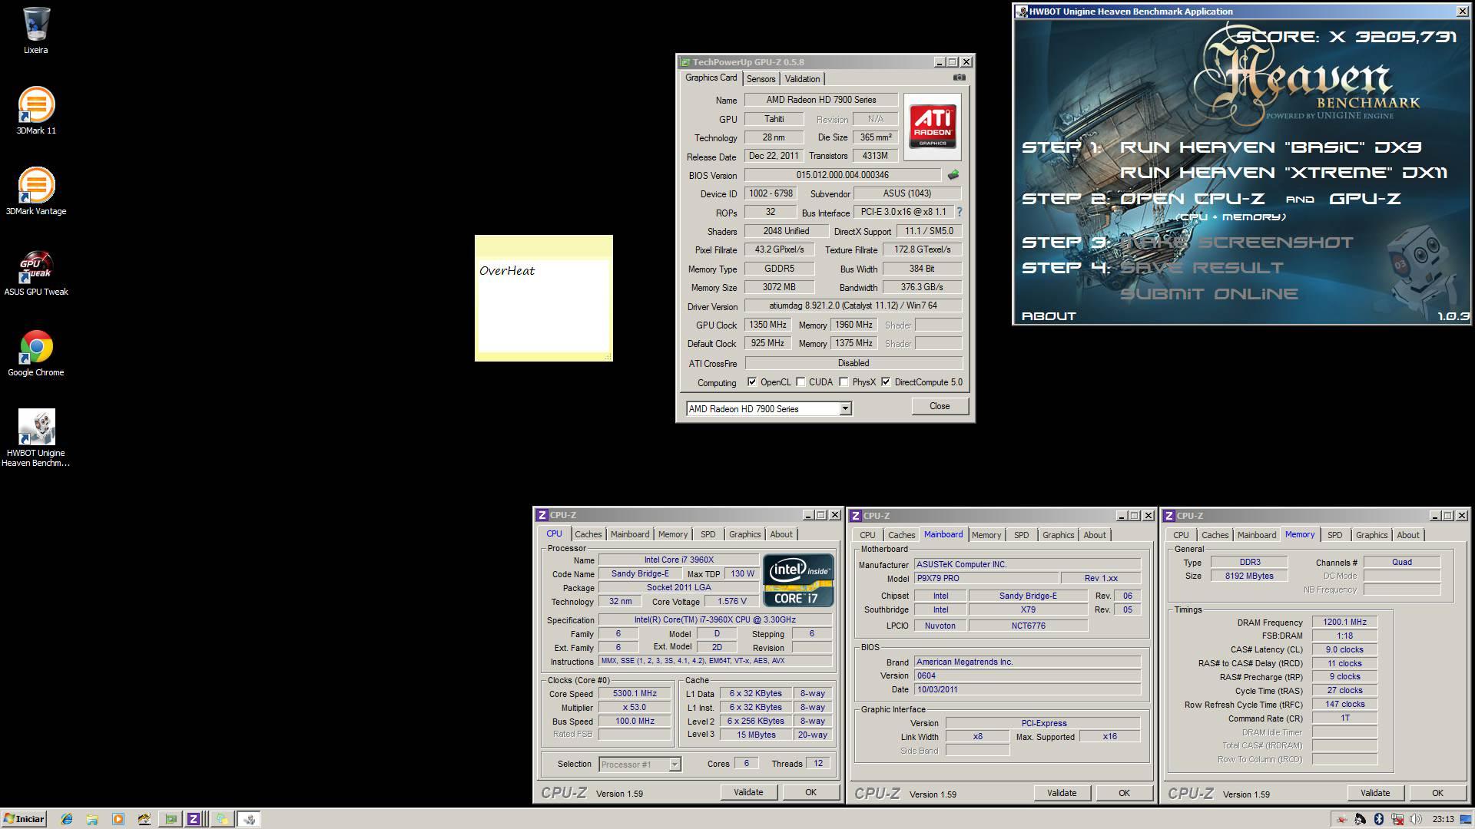This screenshot has height=829, width=1475.
Task: Click Validate in the left CPU-Z window
Action: (x=748, y=792)
